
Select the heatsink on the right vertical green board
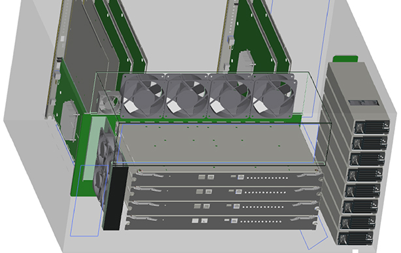click(246, 61)
